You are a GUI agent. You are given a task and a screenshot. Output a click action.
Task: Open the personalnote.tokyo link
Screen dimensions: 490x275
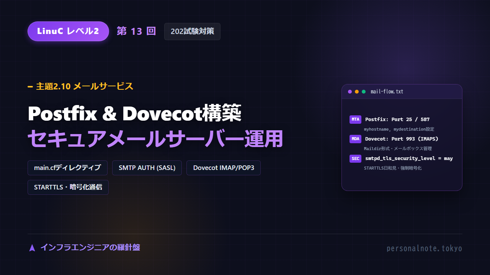(424, 249)
